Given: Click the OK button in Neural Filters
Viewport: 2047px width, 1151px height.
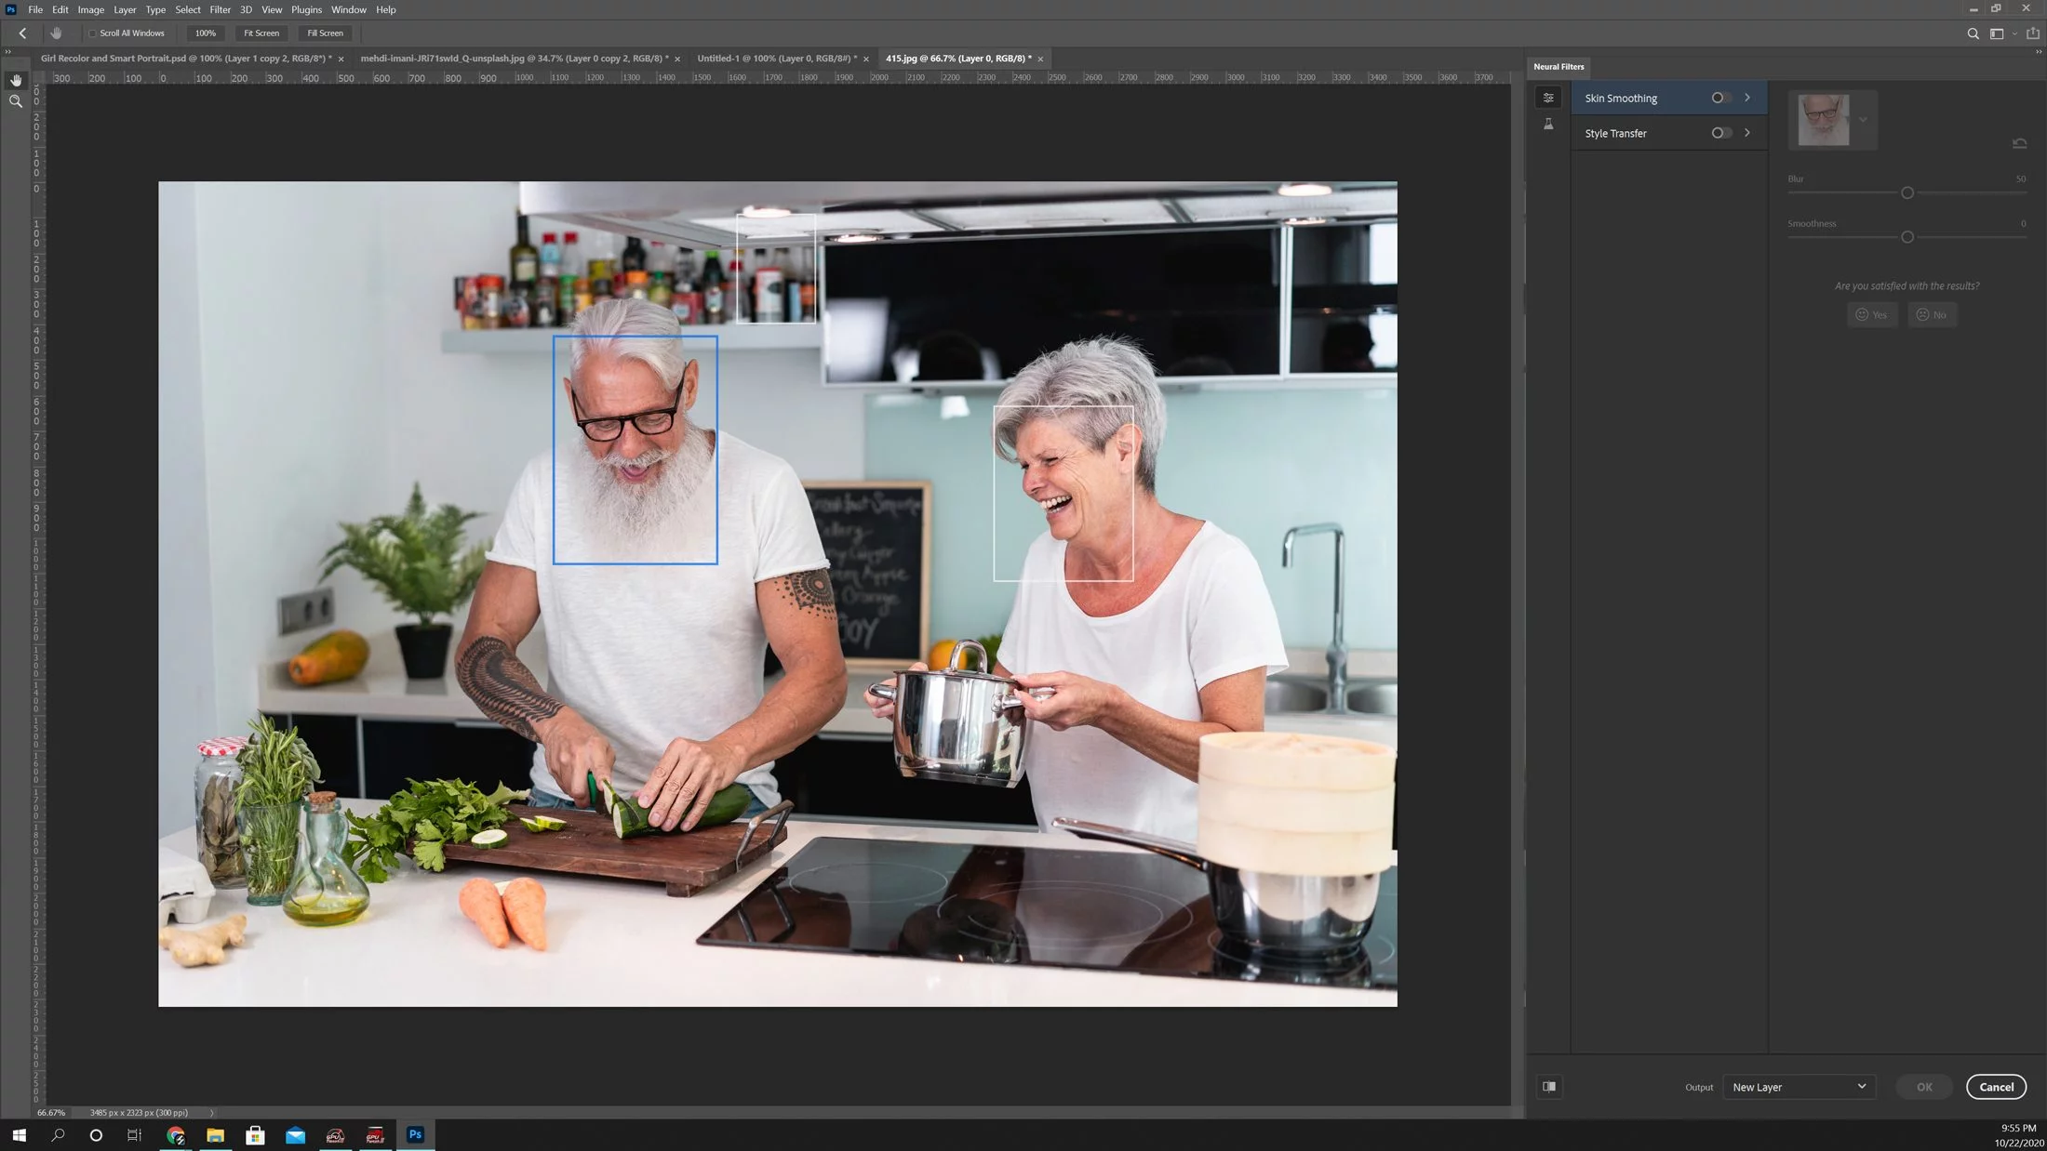Looking at the screenshot, I should (1924, 1087).
